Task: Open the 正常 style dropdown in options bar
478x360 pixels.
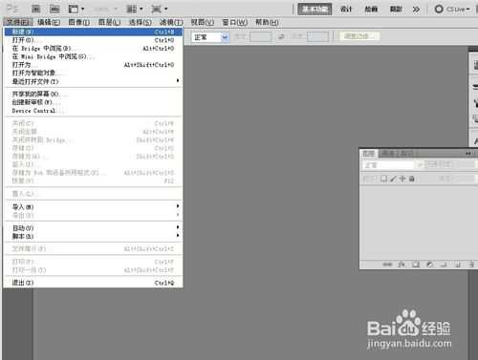Action: [210, 37]
